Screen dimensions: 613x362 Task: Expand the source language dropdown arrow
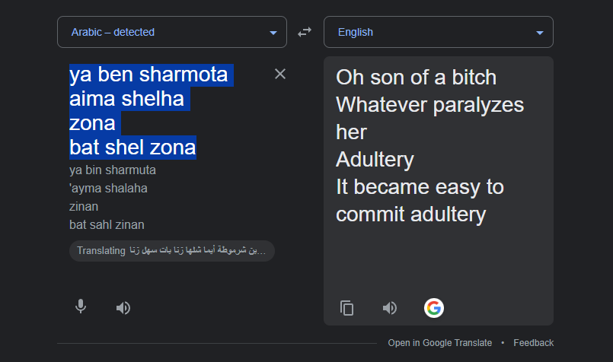(x=273, y=33)
